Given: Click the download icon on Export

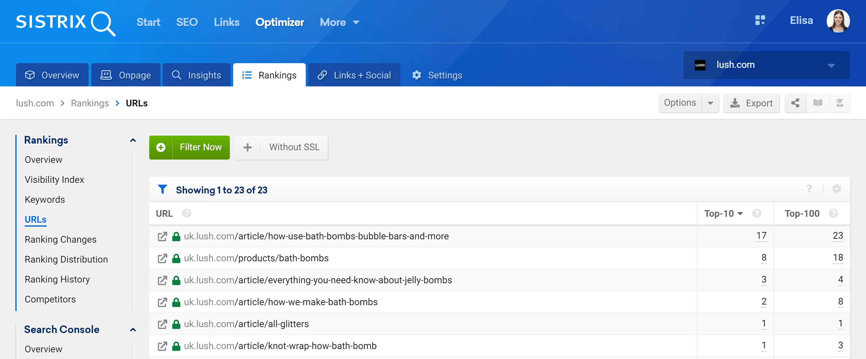Looking at the screenshot, I should 735,103.
